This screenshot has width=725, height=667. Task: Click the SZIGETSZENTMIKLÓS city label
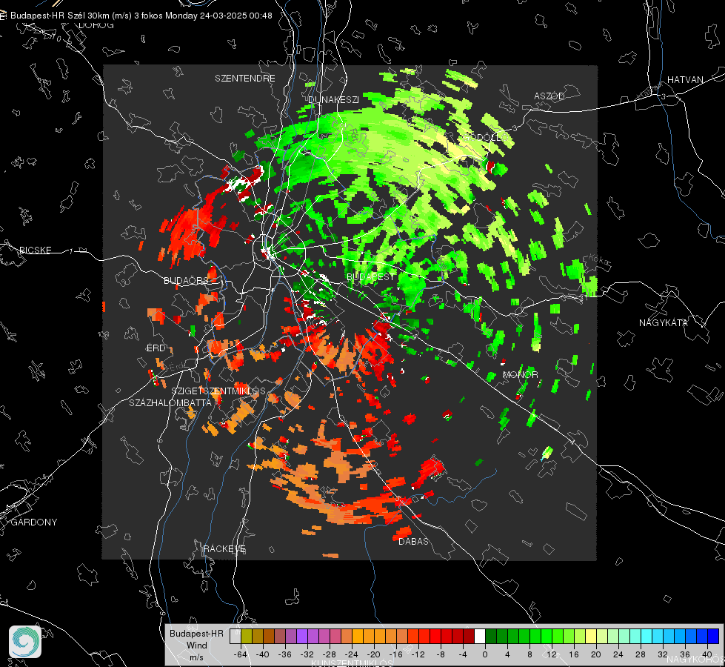click(x=218, y=391)
